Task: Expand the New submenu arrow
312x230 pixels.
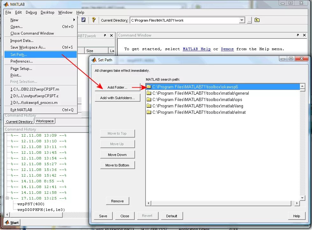Action: point(74,20)
